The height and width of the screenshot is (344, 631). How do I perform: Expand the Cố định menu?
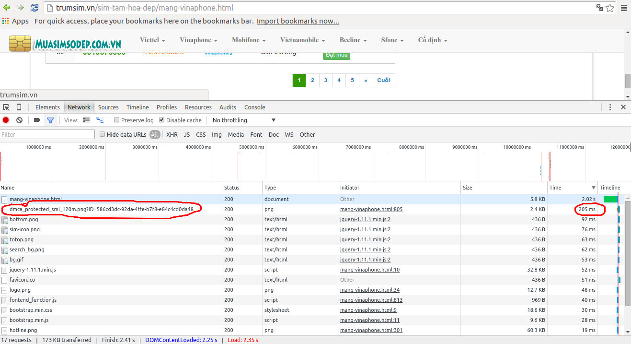[433, 40]
